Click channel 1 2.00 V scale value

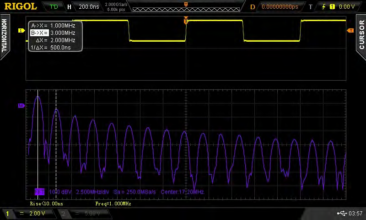[37, 214]
